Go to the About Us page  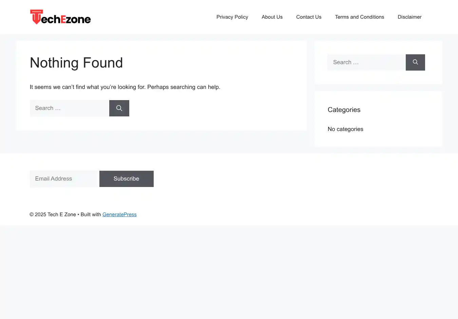pos(272,17)
